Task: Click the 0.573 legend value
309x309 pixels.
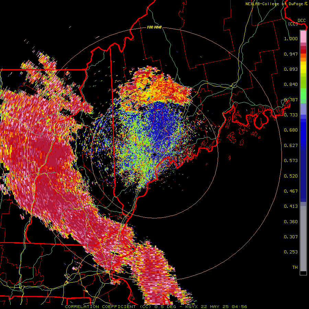Action: (291, 161)
